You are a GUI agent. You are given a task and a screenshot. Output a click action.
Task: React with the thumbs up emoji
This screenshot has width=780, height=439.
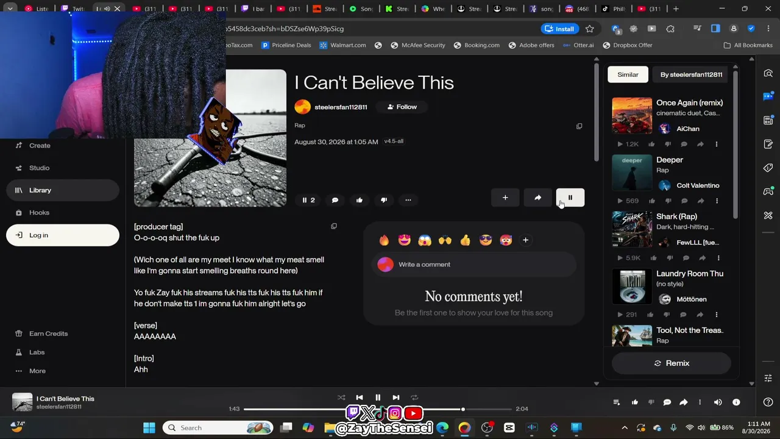466,240
